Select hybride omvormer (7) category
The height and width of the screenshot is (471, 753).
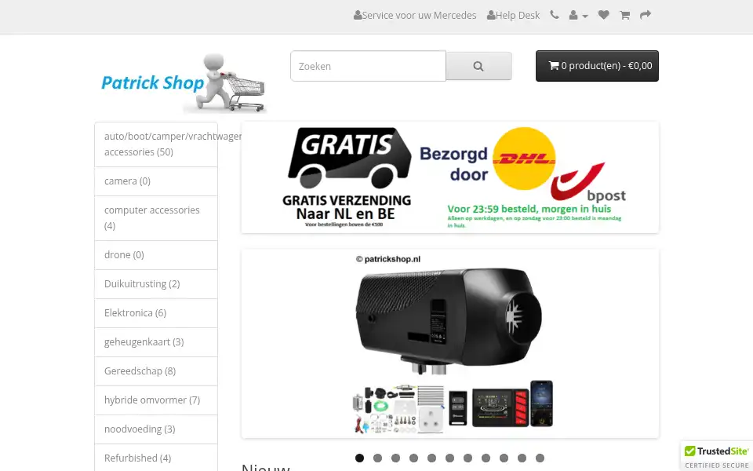click(156, 400)
